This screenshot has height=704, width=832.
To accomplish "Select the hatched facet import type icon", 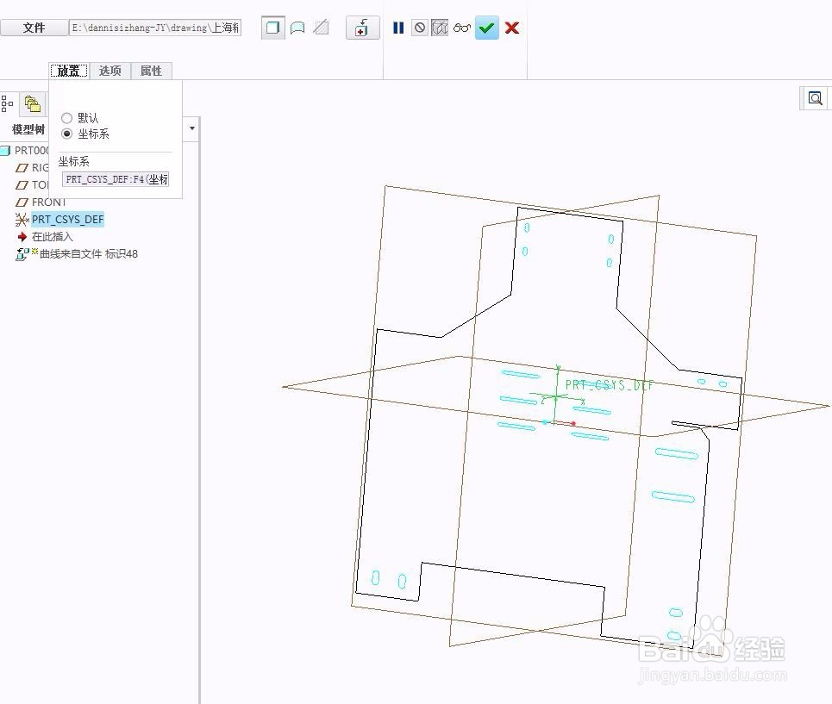I will (321, 28).
